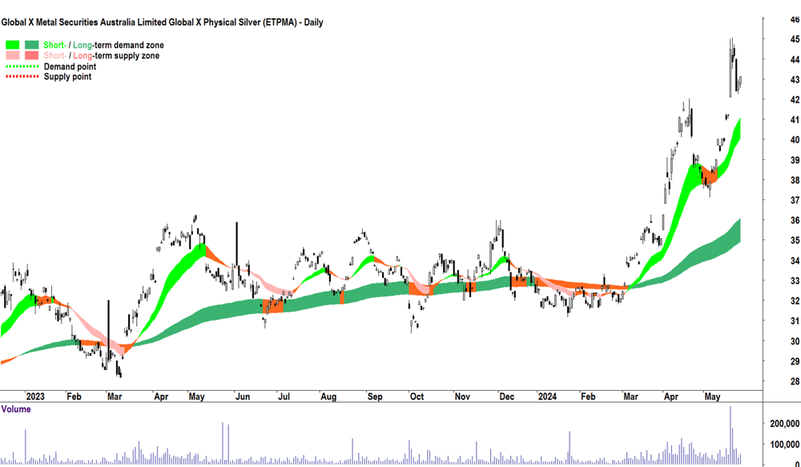The image size is (801, 467).
Task: Click the 'Mar' label of year 2023
Action: 115,397
